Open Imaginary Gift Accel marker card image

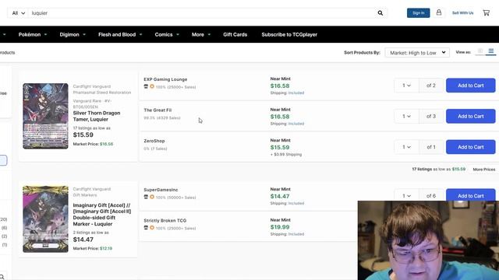(x=45, y=219)
